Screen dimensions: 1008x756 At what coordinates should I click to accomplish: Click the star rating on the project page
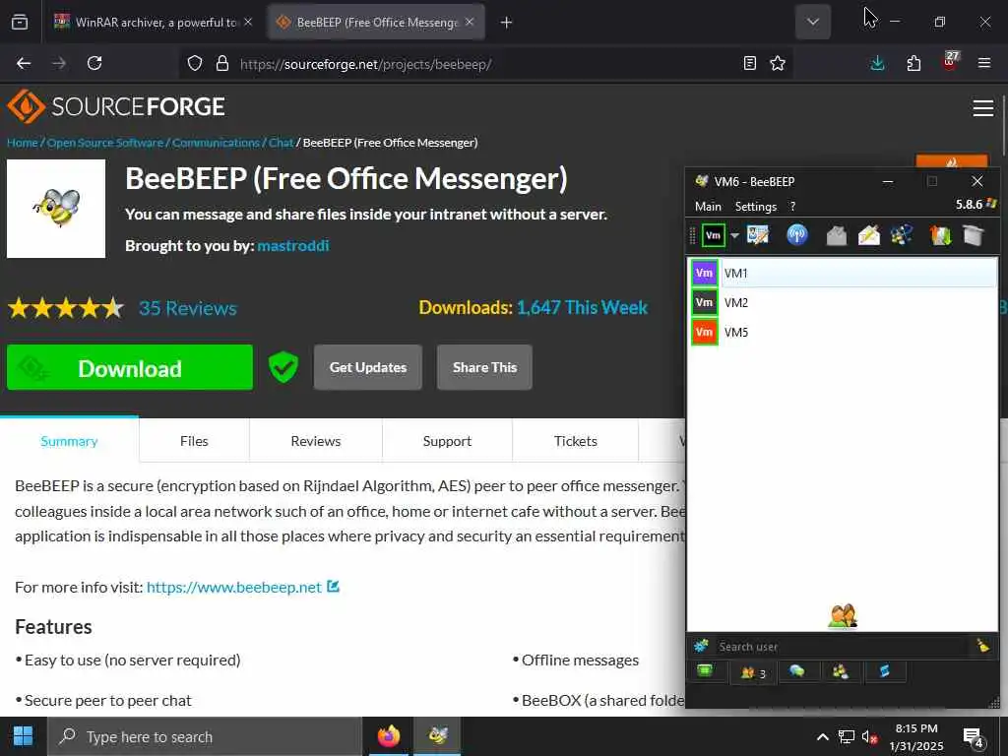pos(66,308)
